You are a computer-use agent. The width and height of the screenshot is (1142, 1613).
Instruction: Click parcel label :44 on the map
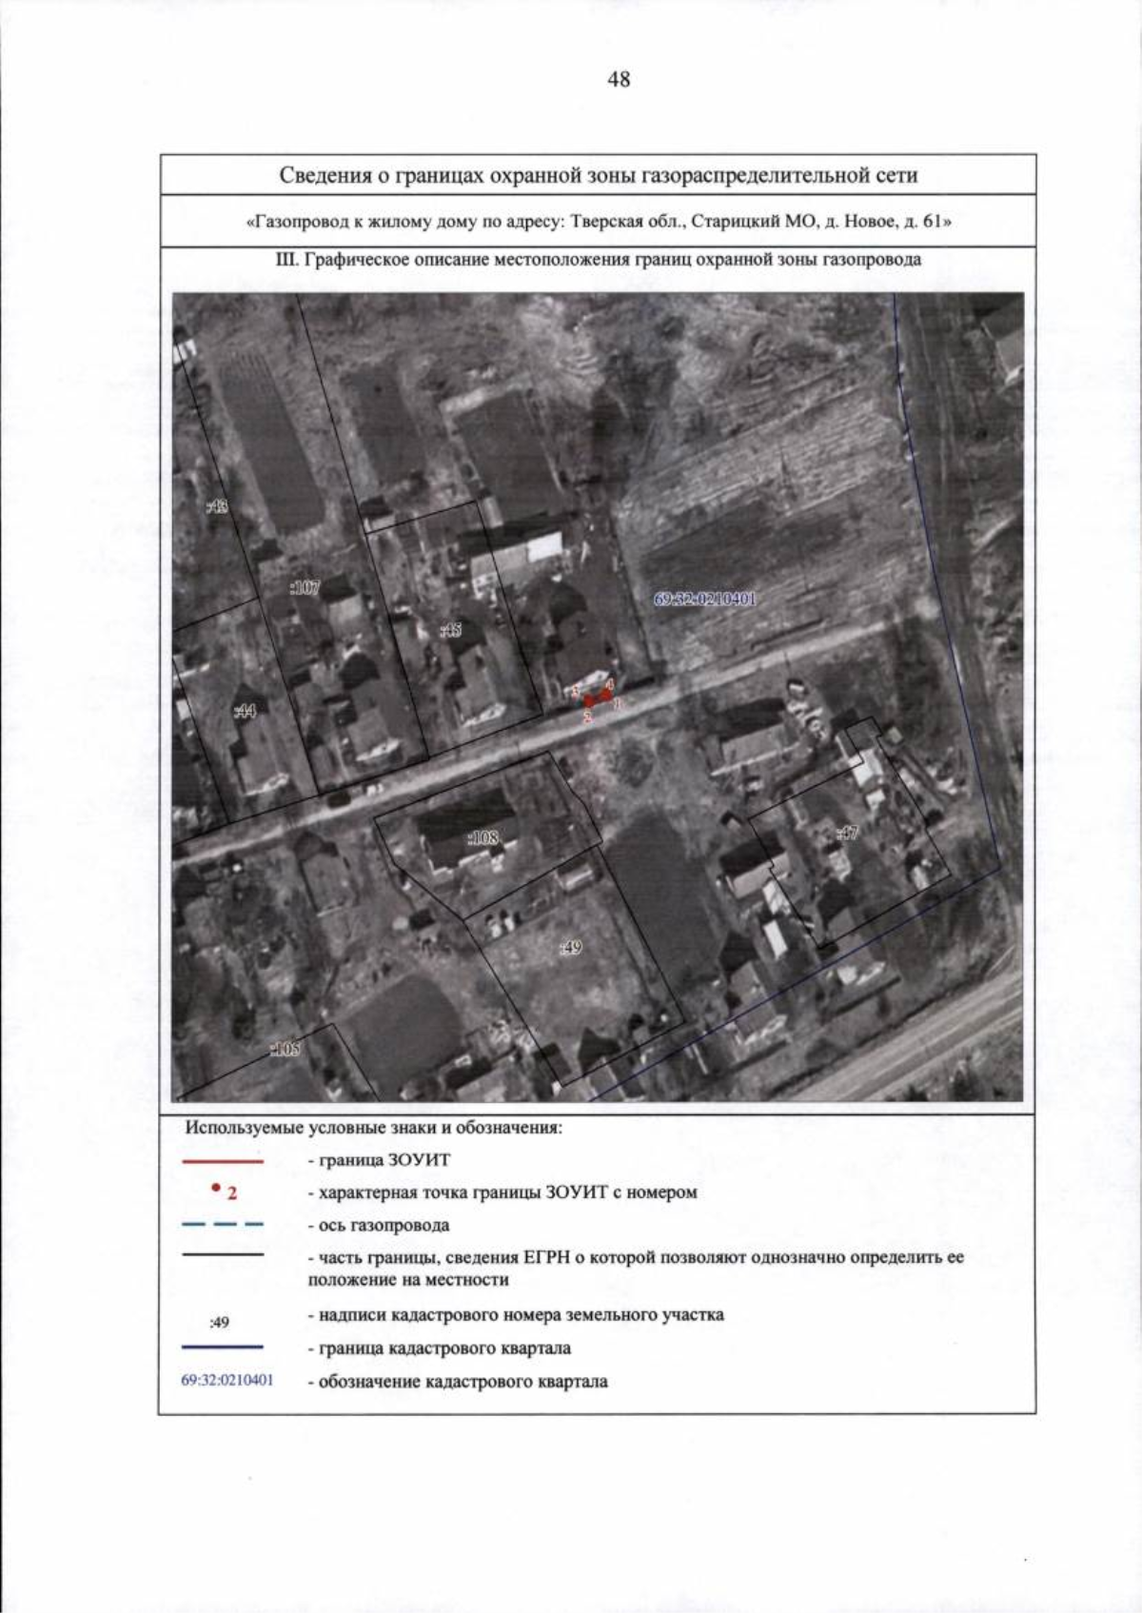[246, 711]
